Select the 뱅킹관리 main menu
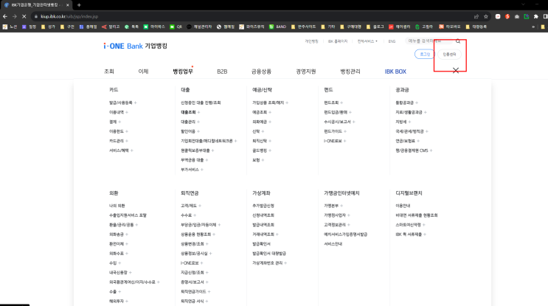Viewport: 548px width, 306px height. [350, 72]
